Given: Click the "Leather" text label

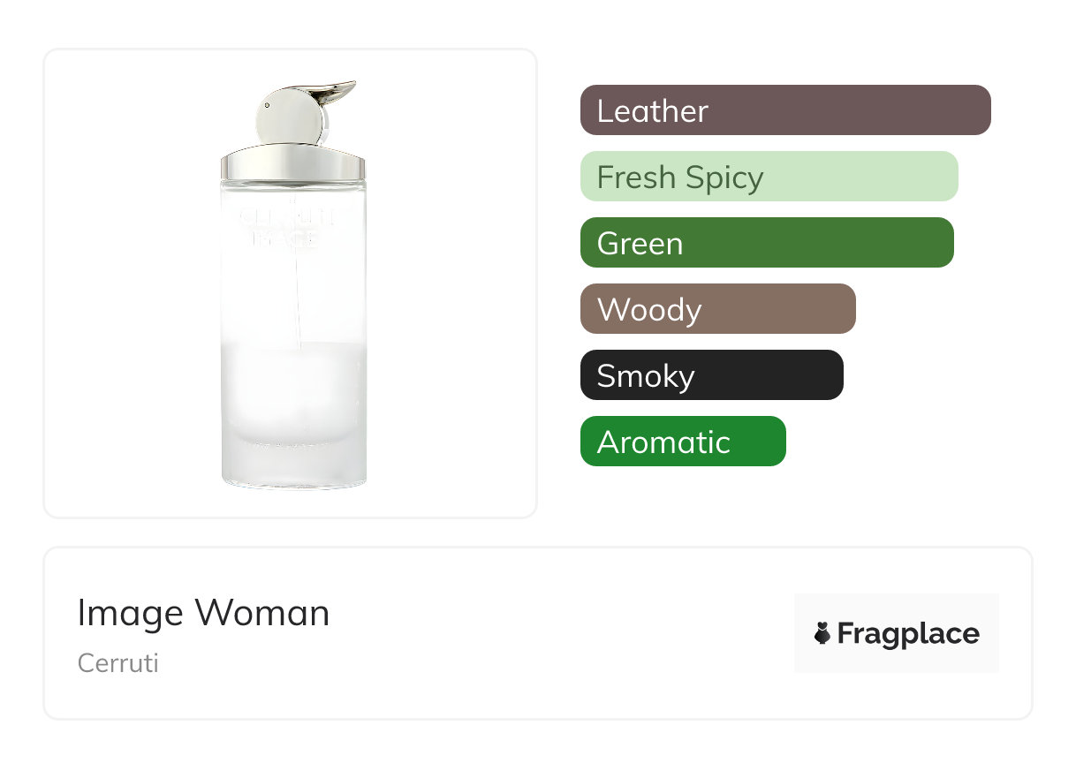Looking at the screenshot, I should point(652,111).
